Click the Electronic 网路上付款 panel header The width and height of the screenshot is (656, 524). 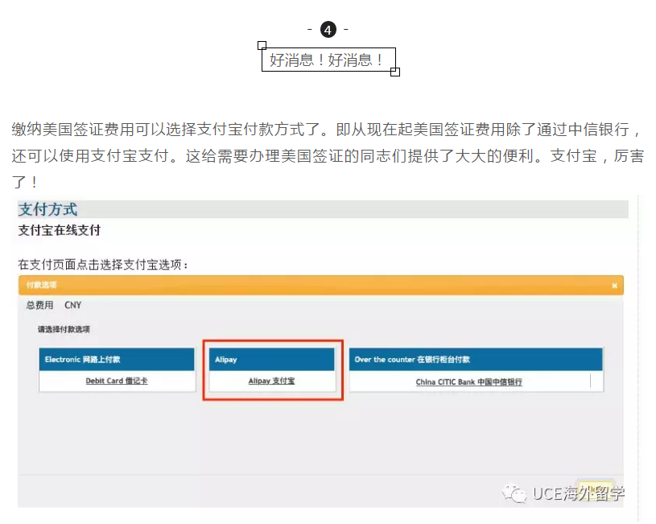117,360
